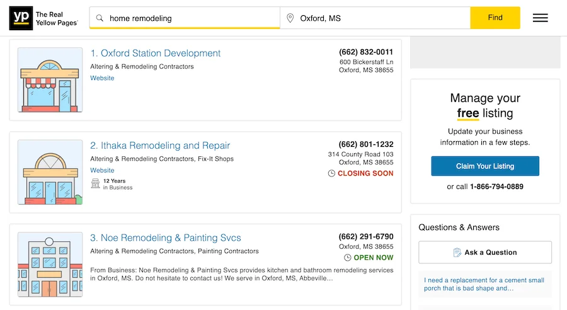Click Oxford Station's Altering & Remodeling Contractors text
The image size is (567, 310).
point(142,67)
